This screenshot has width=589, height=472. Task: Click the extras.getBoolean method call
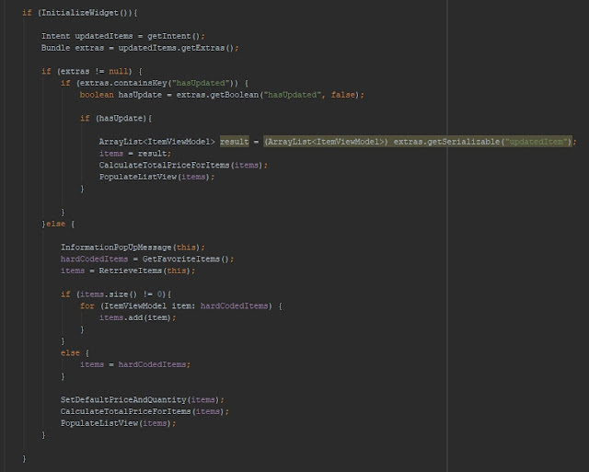(217, 95)
